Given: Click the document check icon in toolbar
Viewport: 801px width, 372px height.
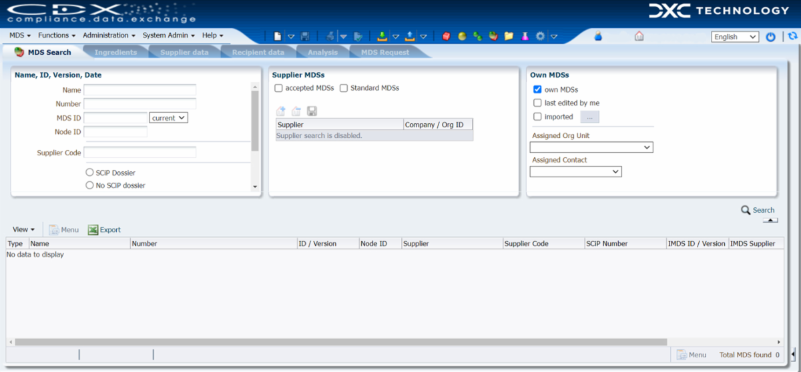Looking at the screenshot, I should tap(358, 36).
